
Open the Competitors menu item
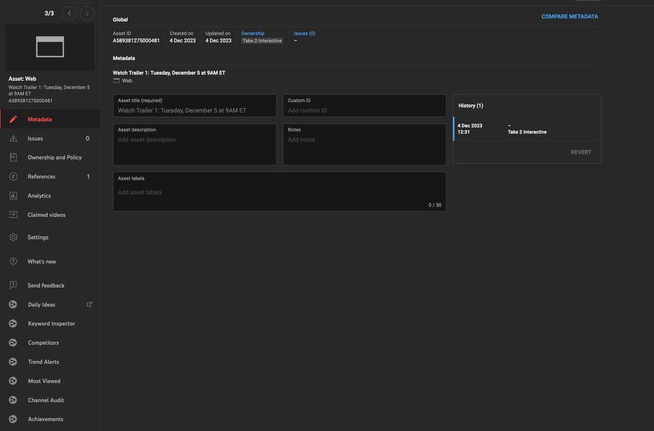tap(43, 342)
